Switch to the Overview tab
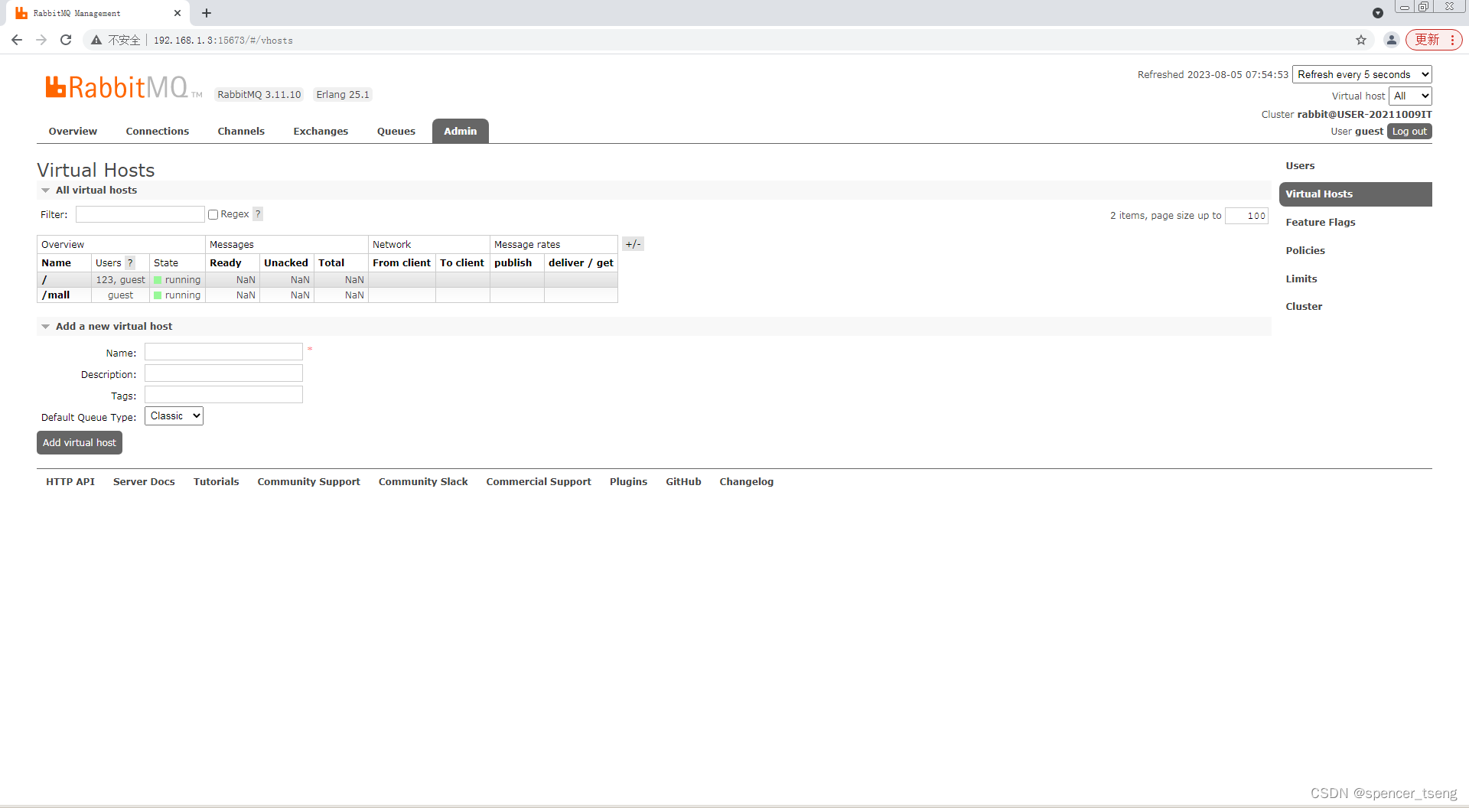This screenshot has width=1469, height=808. pyautogui.click(x=73, y=131)
